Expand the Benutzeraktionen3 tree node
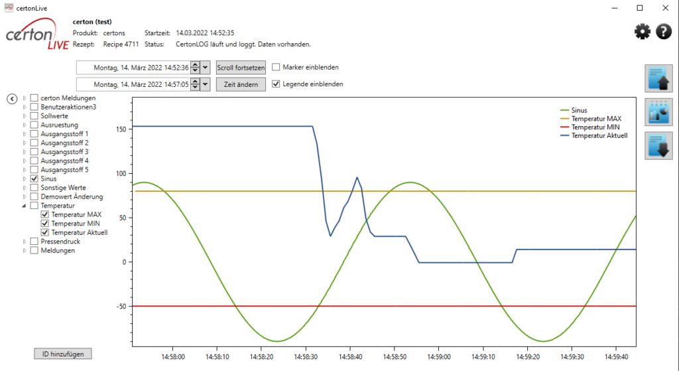 pyautogui.click(x=25, y=107)
